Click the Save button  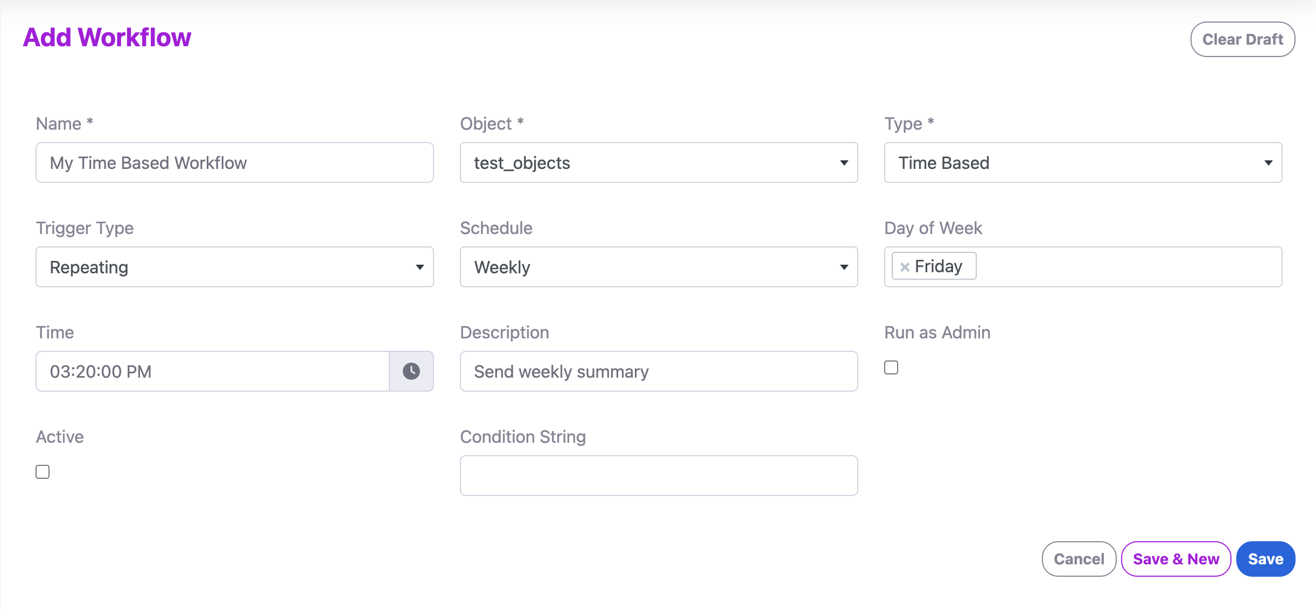coord(1265,558)
